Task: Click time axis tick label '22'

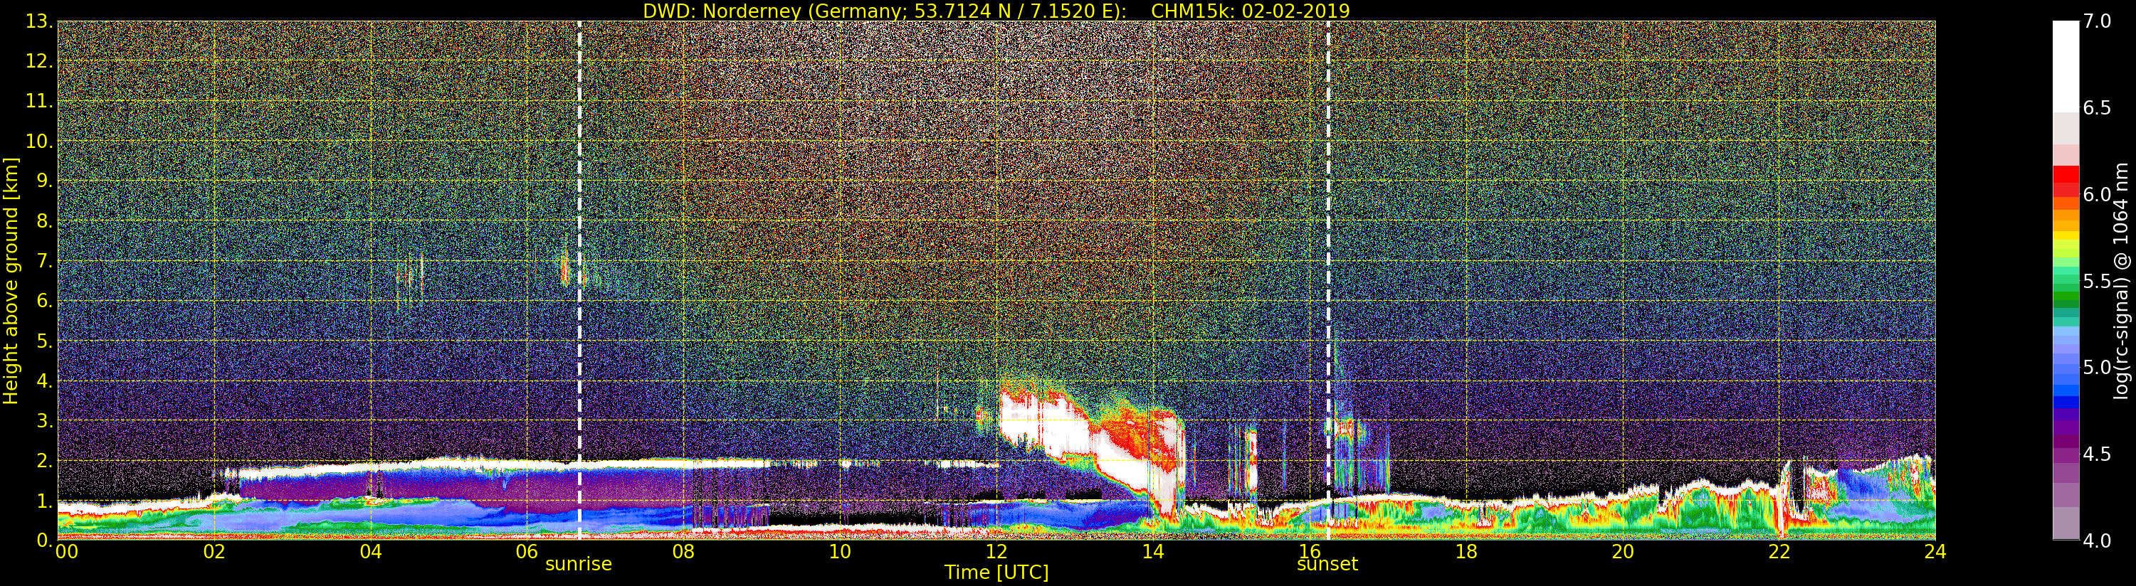Action: [1779, 552]
